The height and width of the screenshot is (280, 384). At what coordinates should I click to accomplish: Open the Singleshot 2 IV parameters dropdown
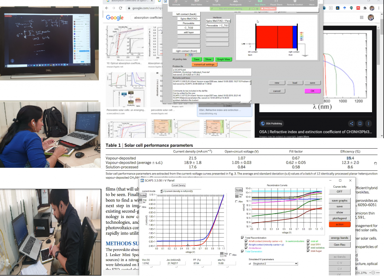(x=276, y=263)
